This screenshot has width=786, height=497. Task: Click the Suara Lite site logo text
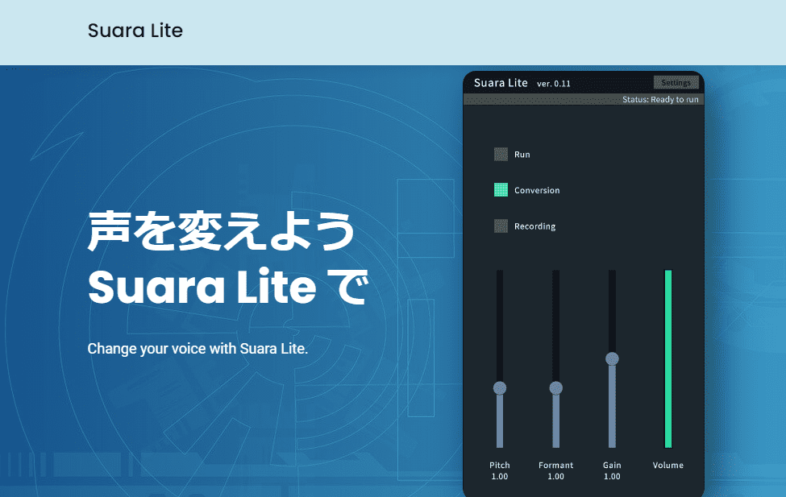135,31
